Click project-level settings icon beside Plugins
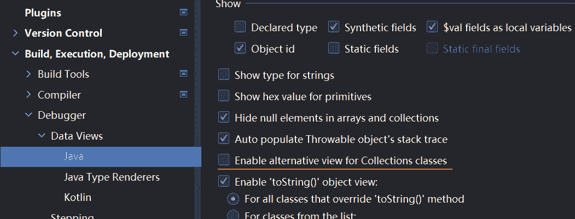Screen dimensions: 575x219 click(183, 12)
